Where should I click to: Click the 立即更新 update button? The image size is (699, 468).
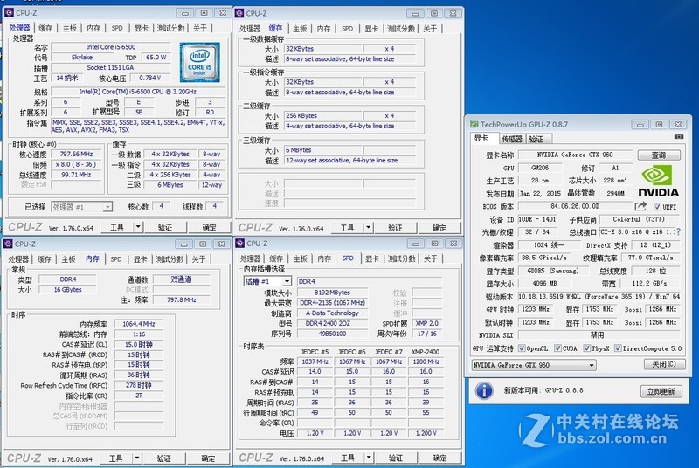pos(661,391)
